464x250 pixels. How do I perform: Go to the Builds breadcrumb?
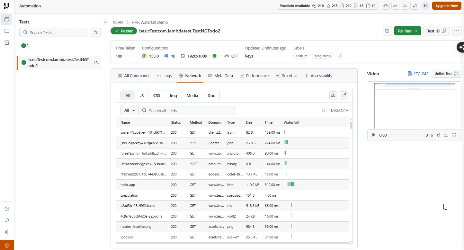point(118,22)
